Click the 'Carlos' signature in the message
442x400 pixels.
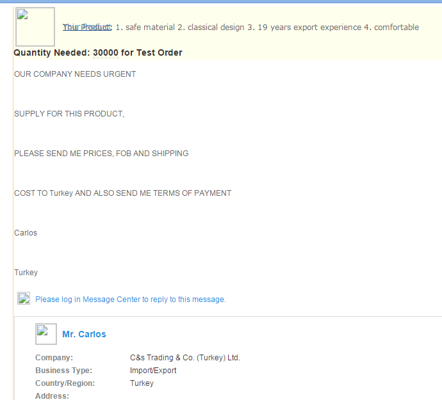(x=26, y=233)
